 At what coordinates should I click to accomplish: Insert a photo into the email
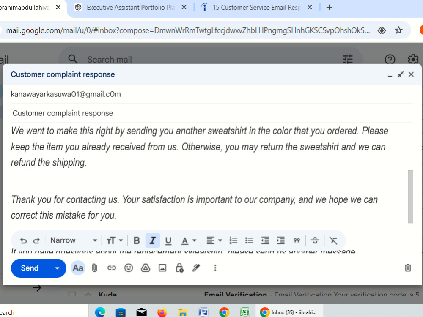[x=162, y=268]
